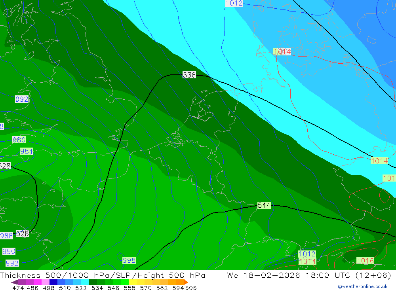Click the blue 984 isobar label
The height and width of the screenshot is (290, 396).
[x=27, y=151]
